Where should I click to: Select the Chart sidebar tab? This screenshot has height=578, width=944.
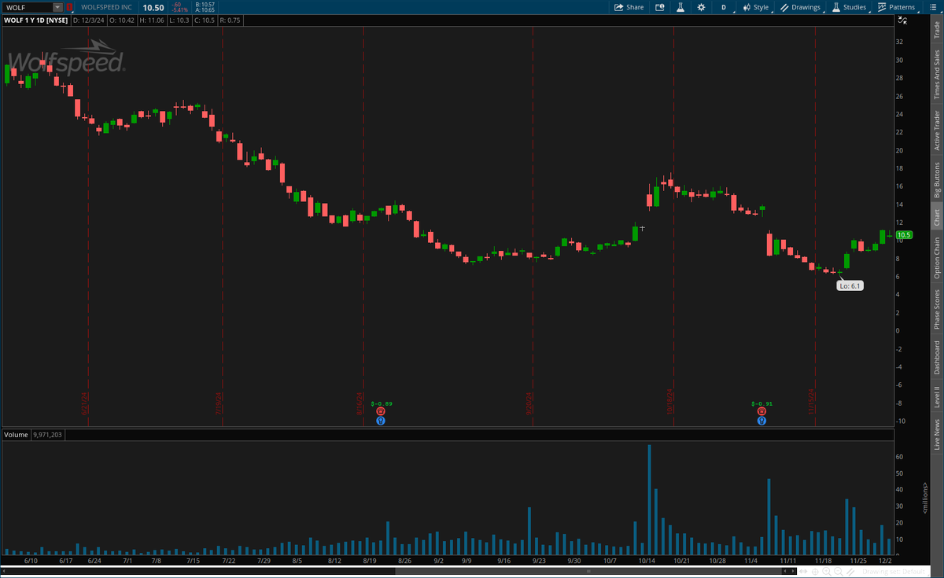click(x=936, y=218)
